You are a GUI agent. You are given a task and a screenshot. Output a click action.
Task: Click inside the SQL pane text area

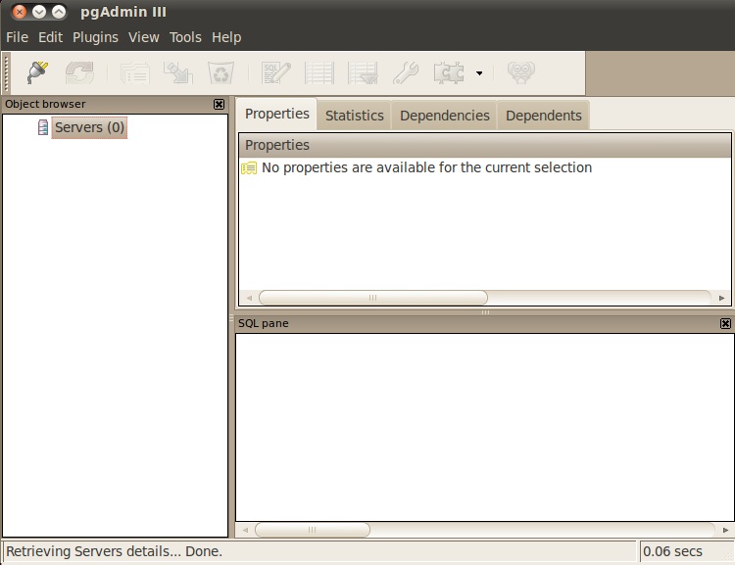pyautogui.click(x=484, y=427)
